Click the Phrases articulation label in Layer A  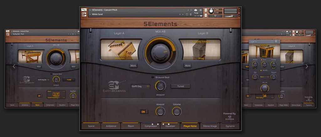(119, 58)
